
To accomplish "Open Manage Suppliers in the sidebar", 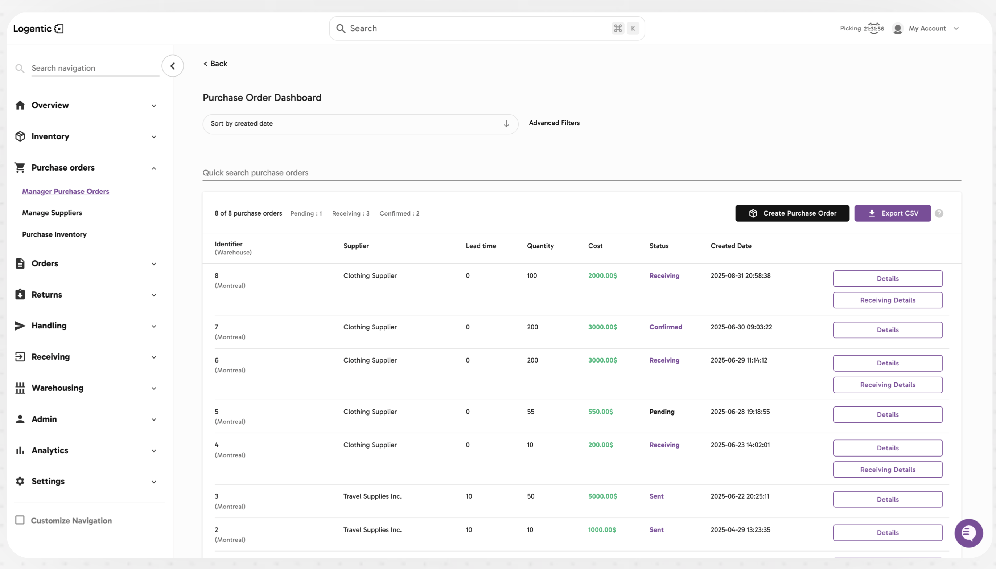I will click(52, 213).
